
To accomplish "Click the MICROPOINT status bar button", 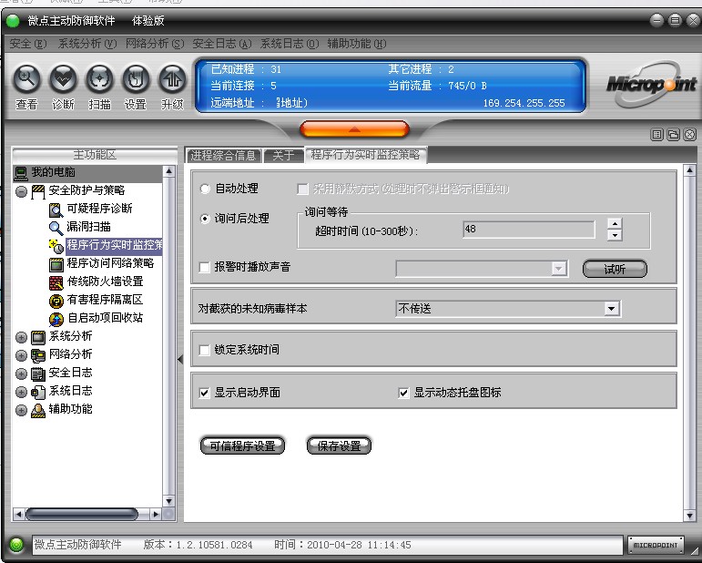I will coord(656,545).
